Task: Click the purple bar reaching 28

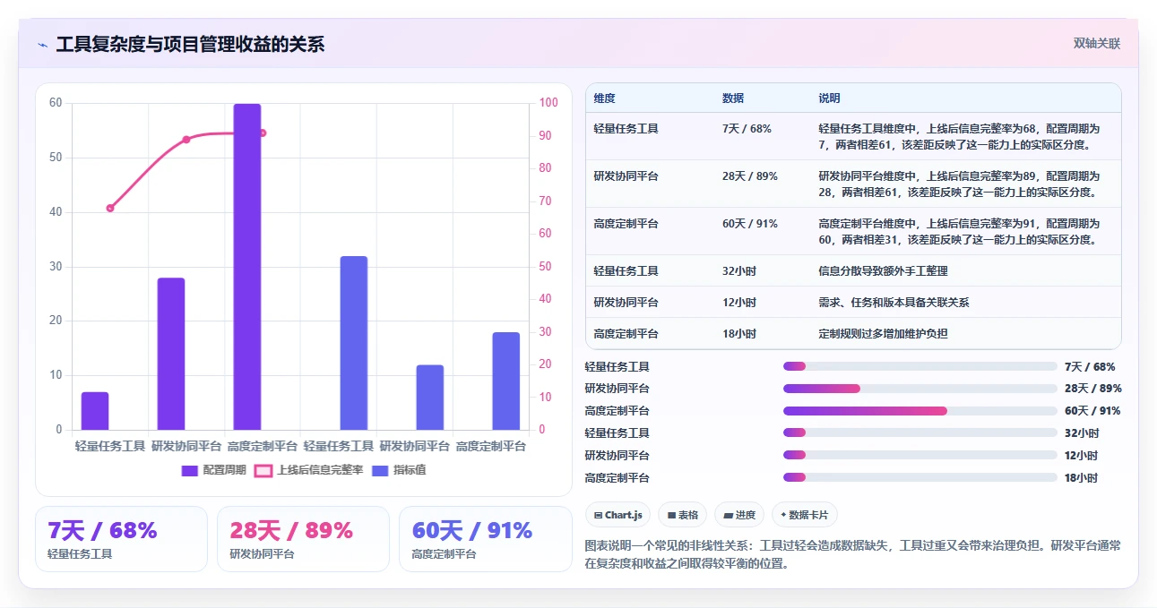Action: click(x=171, y=354)
